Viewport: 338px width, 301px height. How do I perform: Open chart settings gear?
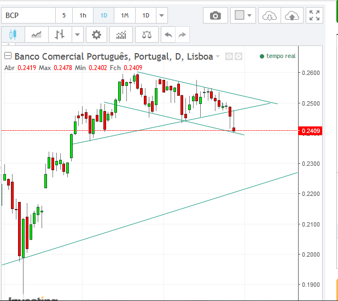(x=96, y=34)
